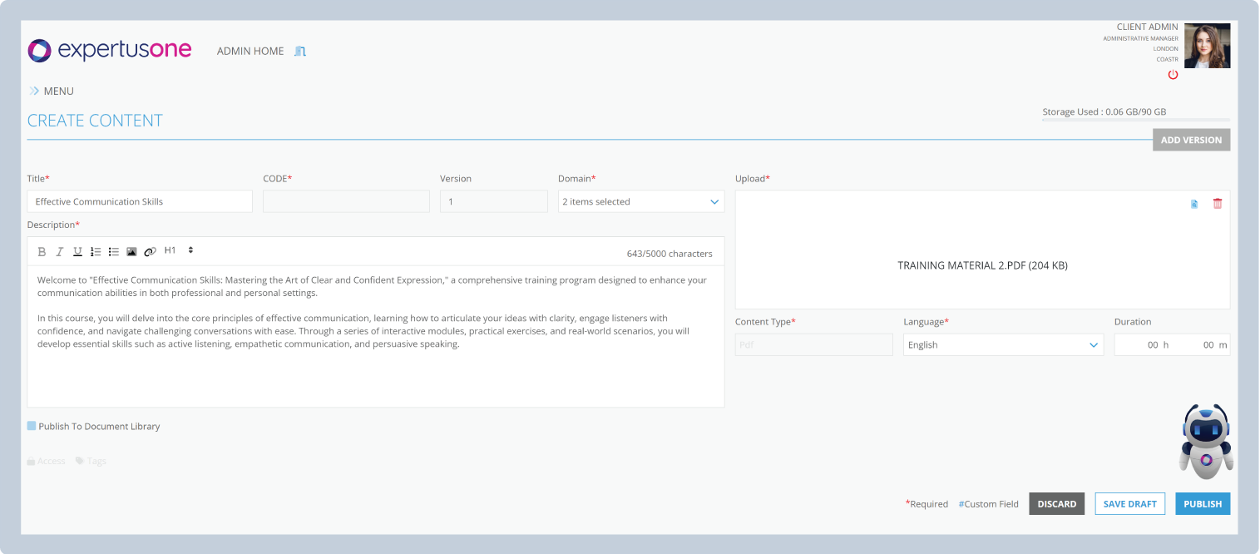The height and width of the screenshot is (554, 1260).
Task: Delete uploaded file with red trash icon
Action: pos(1218,204)
